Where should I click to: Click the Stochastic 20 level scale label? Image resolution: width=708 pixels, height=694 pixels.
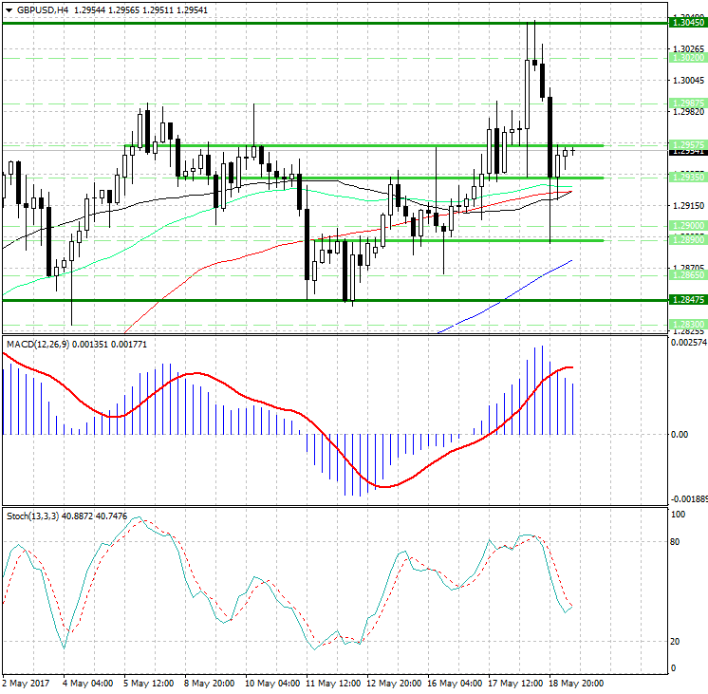(x=677, y=642)
